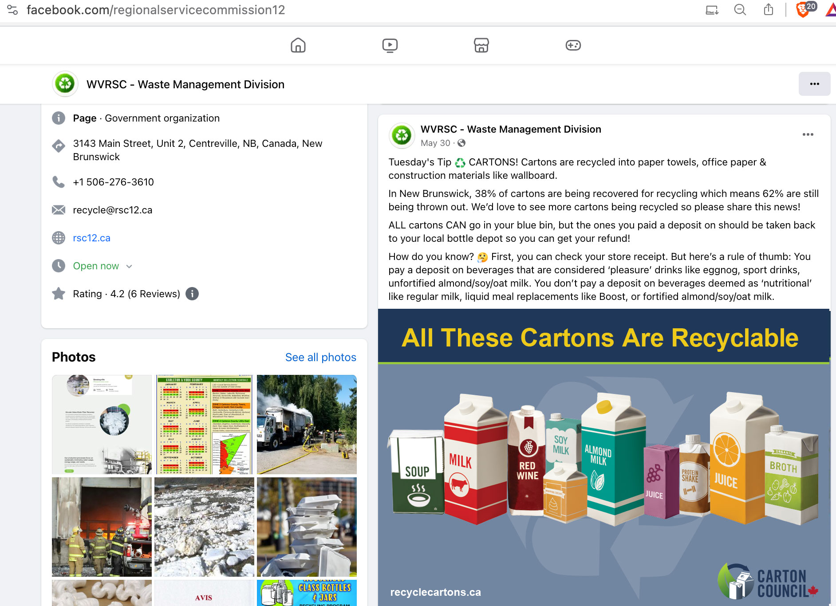This screenshot has height=606, width=836.
Task: Click the browser address bar URL
Action: click(156, 10)
